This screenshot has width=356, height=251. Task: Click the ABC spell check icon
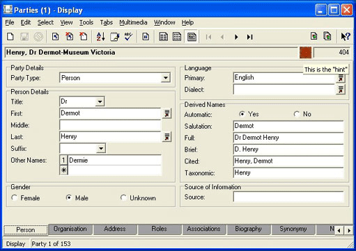tap(128, 37)
